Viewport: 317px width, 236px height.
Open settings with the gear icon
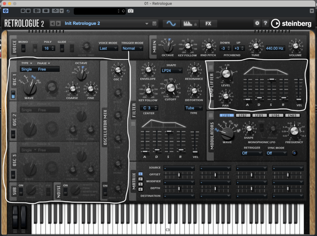(257, 24)
